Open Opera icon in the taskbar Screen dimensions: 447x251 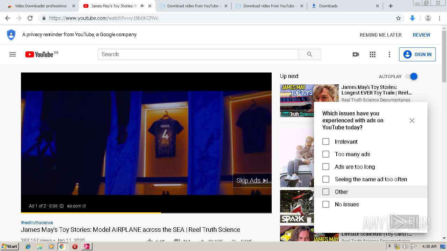pos(75,246)
